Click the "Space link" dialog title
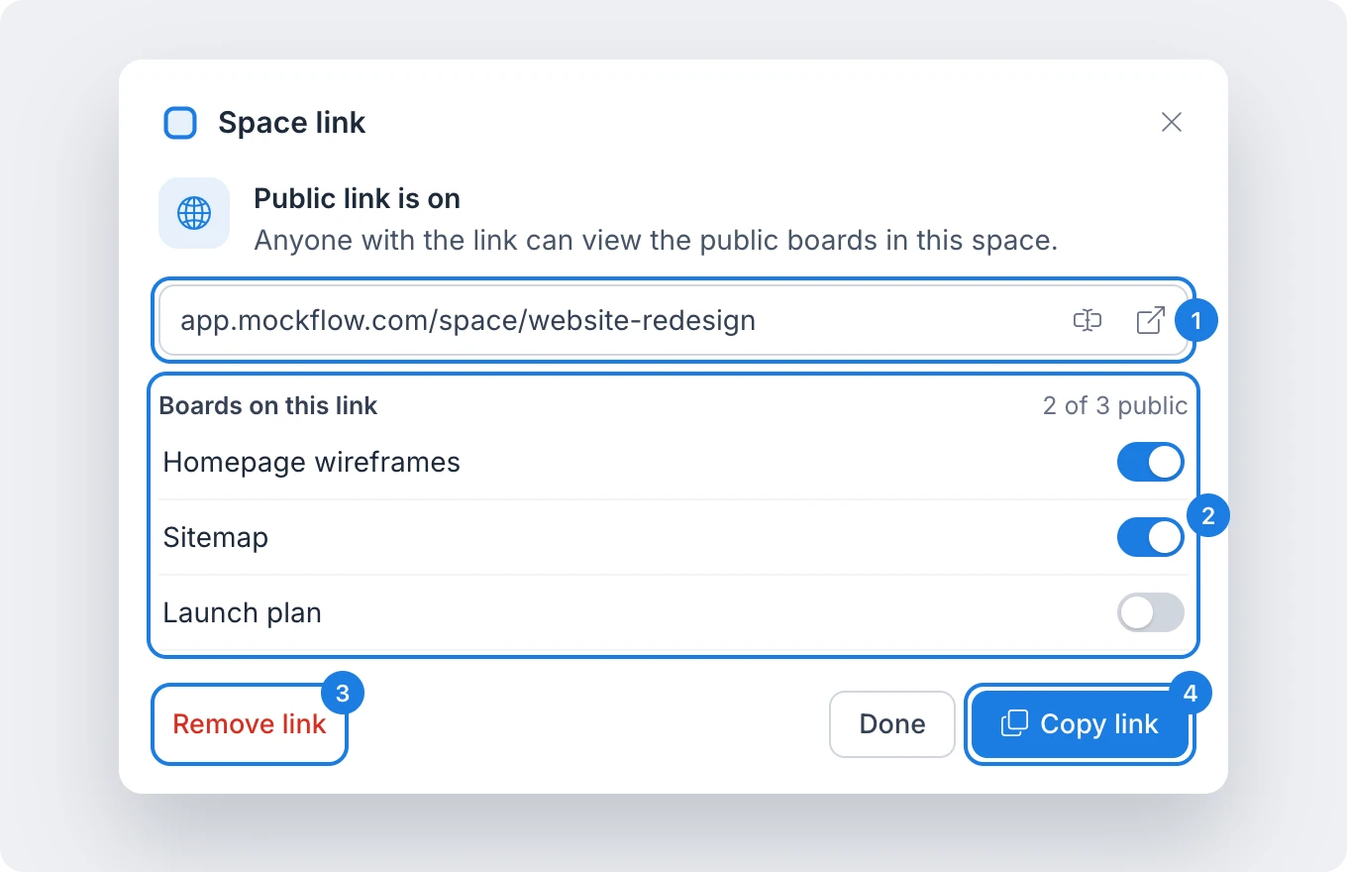This screenshot has height=872, width=1347. pyautogui.click(x=292, y=123)
